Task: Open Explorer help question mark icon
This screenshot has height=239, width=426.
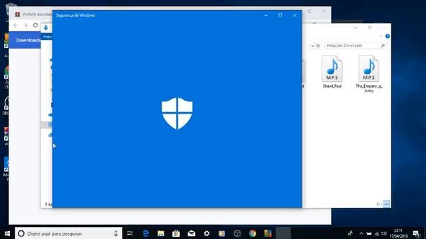Action: (x=387, y=36)
